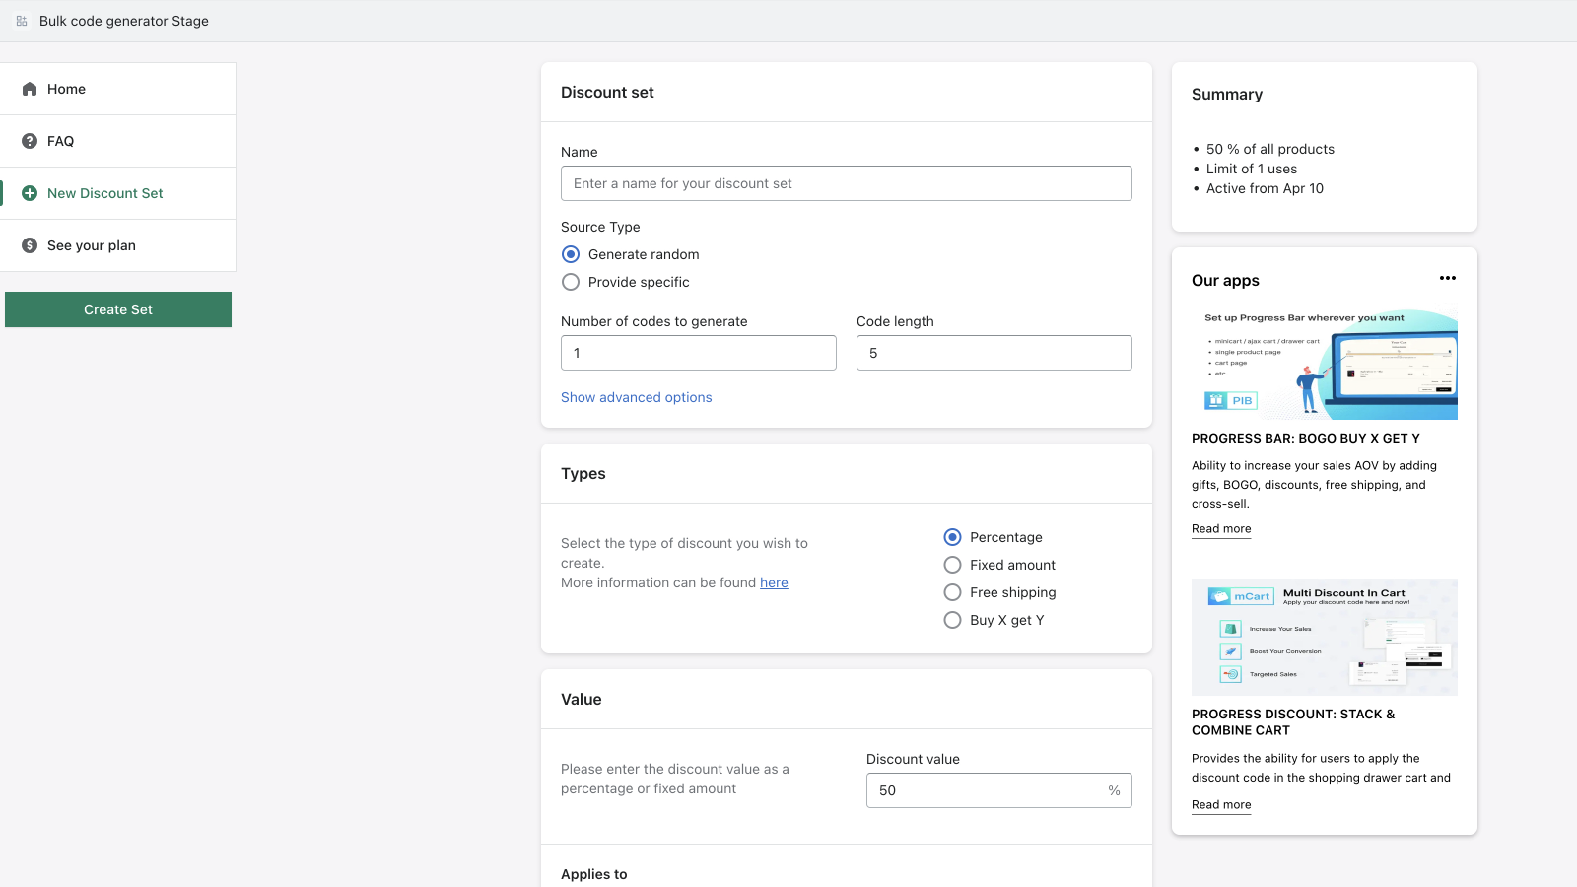
Task: Click the Code length input field
Action: click(994, 353)
